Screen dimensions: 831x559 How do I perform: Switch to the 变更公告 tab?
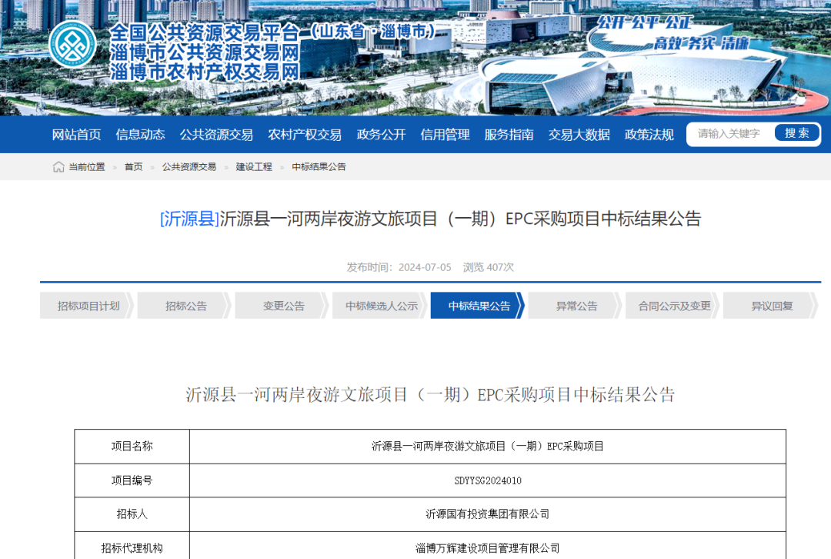pos(281,305)
